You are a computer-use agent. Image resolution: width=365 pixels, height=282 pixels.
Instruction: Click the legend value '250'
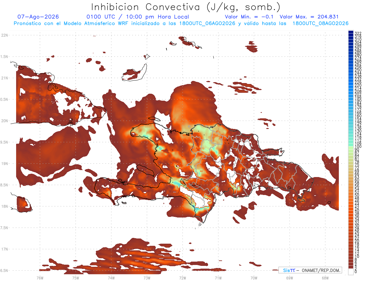358,70
